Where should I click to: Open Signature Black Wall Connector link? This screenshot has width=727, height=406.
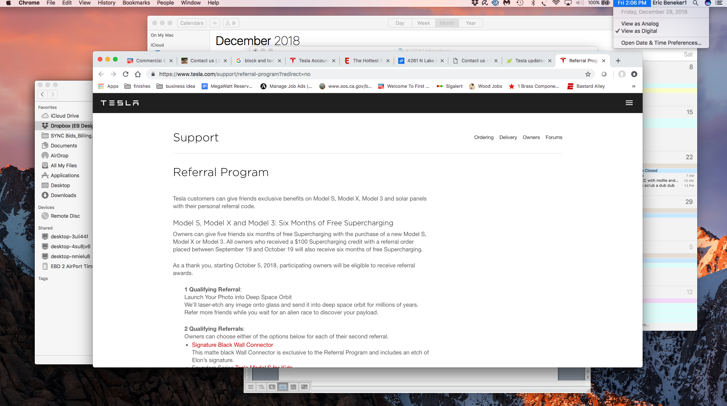pos(233,345)
